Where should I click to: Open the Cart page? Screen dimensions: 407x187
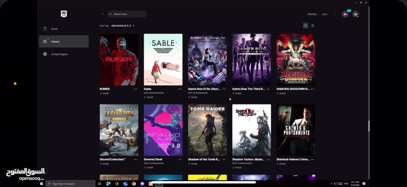pos(325,14)
